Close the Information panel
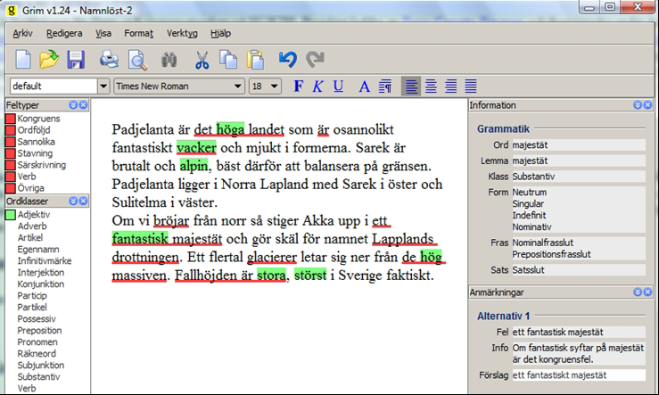This screenshot has width=659, height=395. (647, 105)
